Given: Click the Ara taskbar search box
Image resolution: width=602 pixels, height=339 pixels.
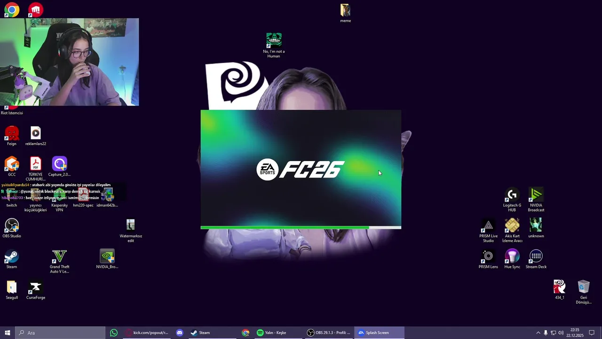Looking at the screenshot, I should coord(60,332).
